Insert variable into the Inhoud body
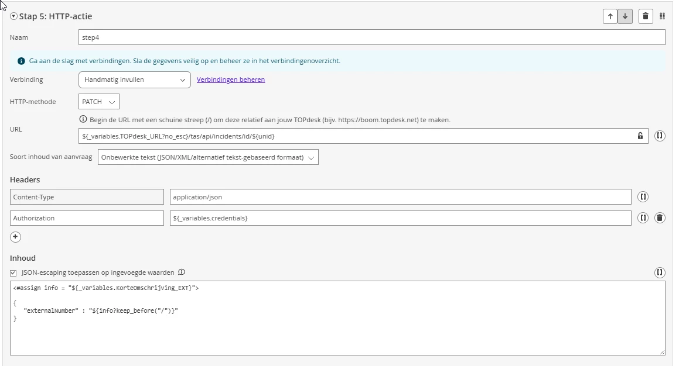Screen dimensions: 679x366 (x=660, y=272)
